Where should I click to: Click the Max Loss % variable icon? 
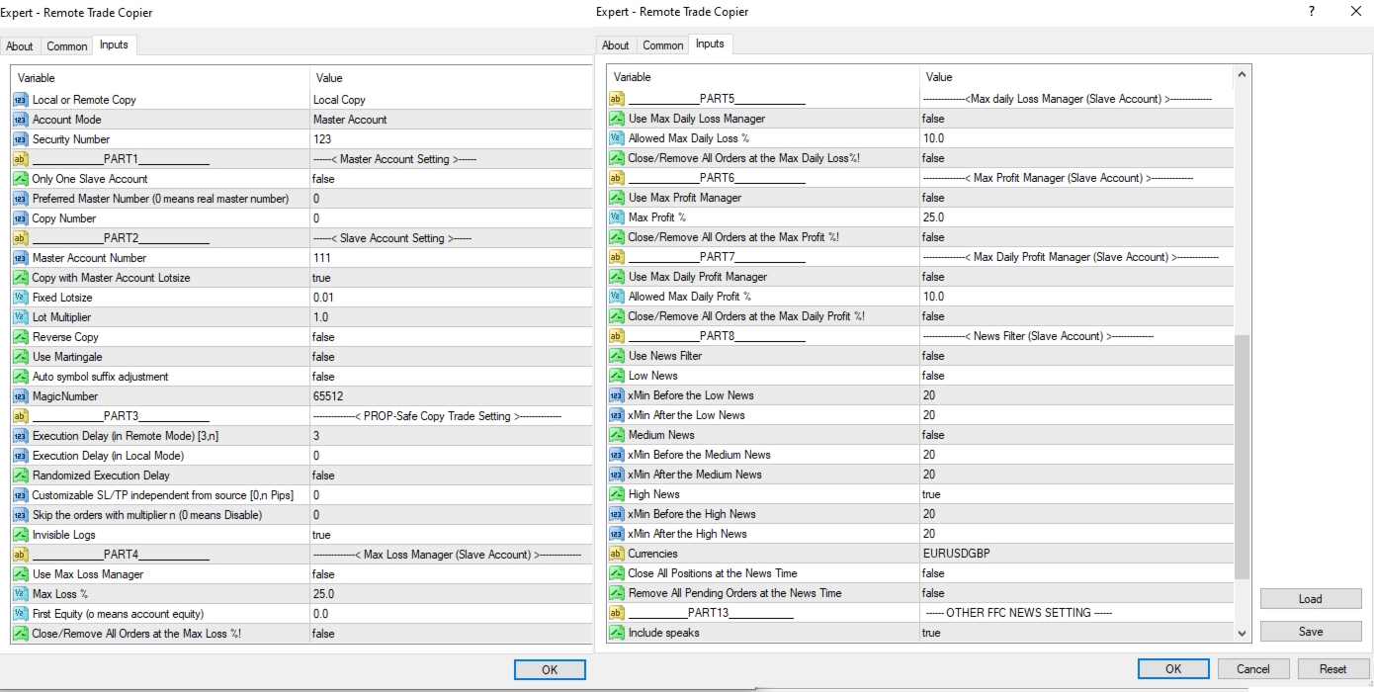pos(21,594)
